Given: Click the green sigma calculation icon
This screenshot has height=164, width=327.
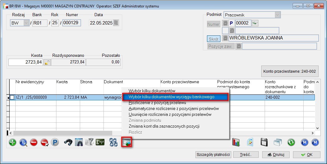Looking at the screenshot, I should point(100,142).
